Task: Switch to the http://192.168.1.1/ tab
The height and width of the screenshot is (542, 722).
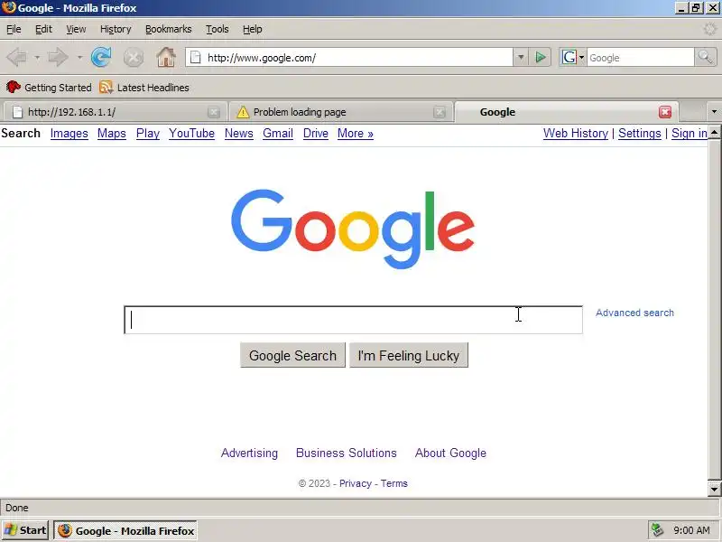Action: click(114, 112)
